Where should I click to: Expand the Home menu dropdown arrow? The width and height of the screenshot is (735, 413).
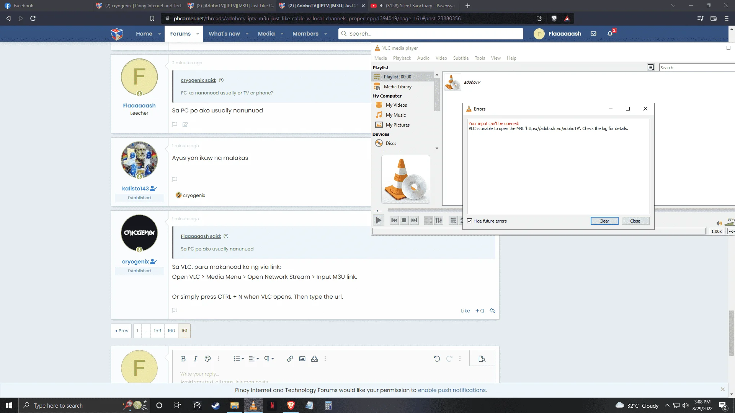tap(159, 34)
